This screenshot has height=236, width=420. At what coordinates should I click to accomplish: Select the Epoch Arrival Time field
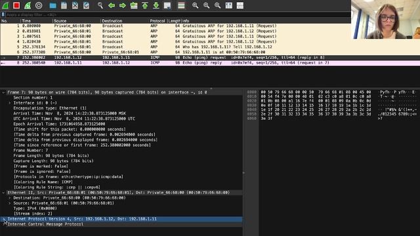[x=59, y=124]
